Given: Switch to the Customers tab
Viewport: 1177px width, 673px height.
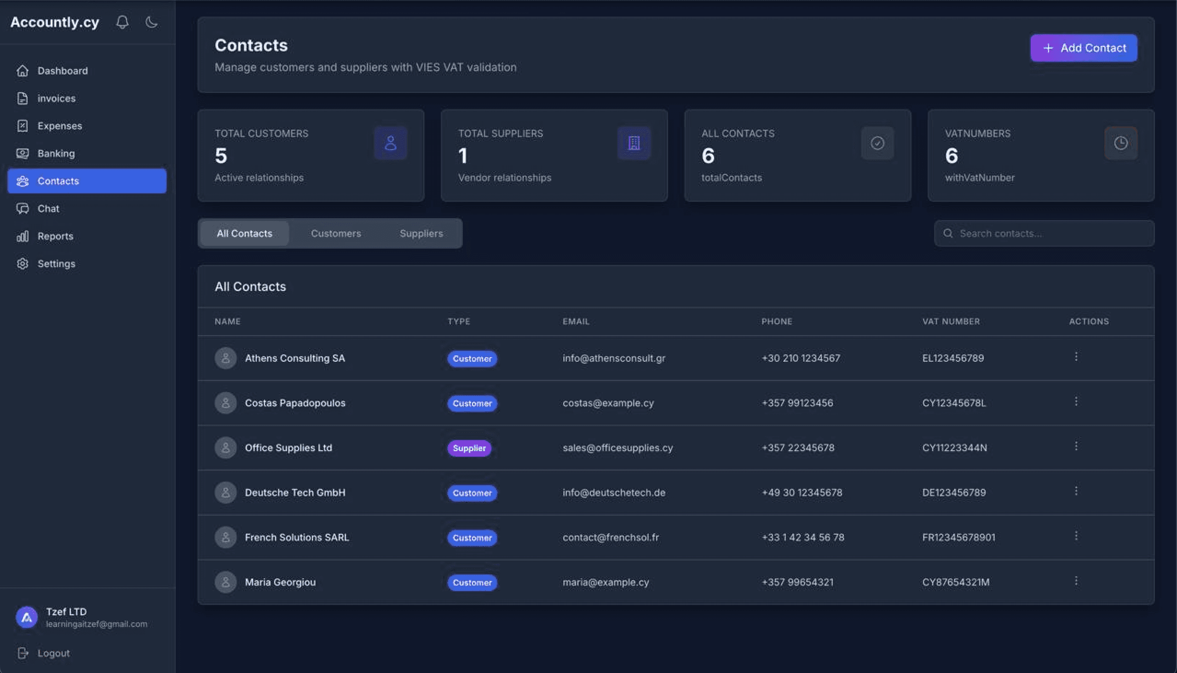Looking at the screenshot, I should click(x=336, y=233).
